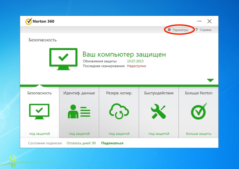Switch to the Идентиф. данные tab
Screen dimensions: 239x169
click(79, 93)
